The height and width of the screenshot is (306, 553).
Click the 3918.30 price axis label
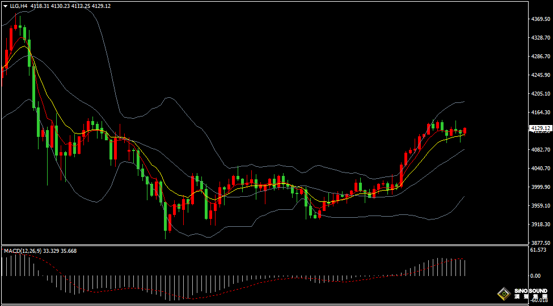tap(540, 225)
